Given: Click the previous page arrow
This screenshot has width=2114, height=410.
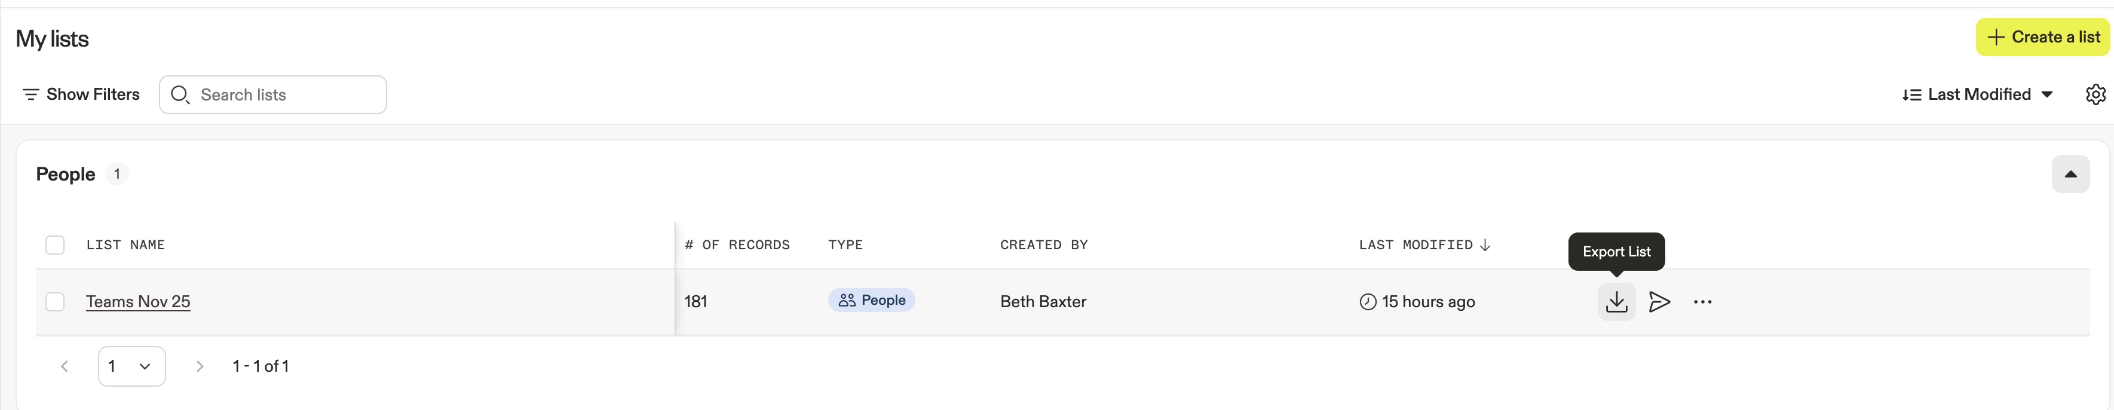Looking at the screenshot, I should [x=65, y=366].
